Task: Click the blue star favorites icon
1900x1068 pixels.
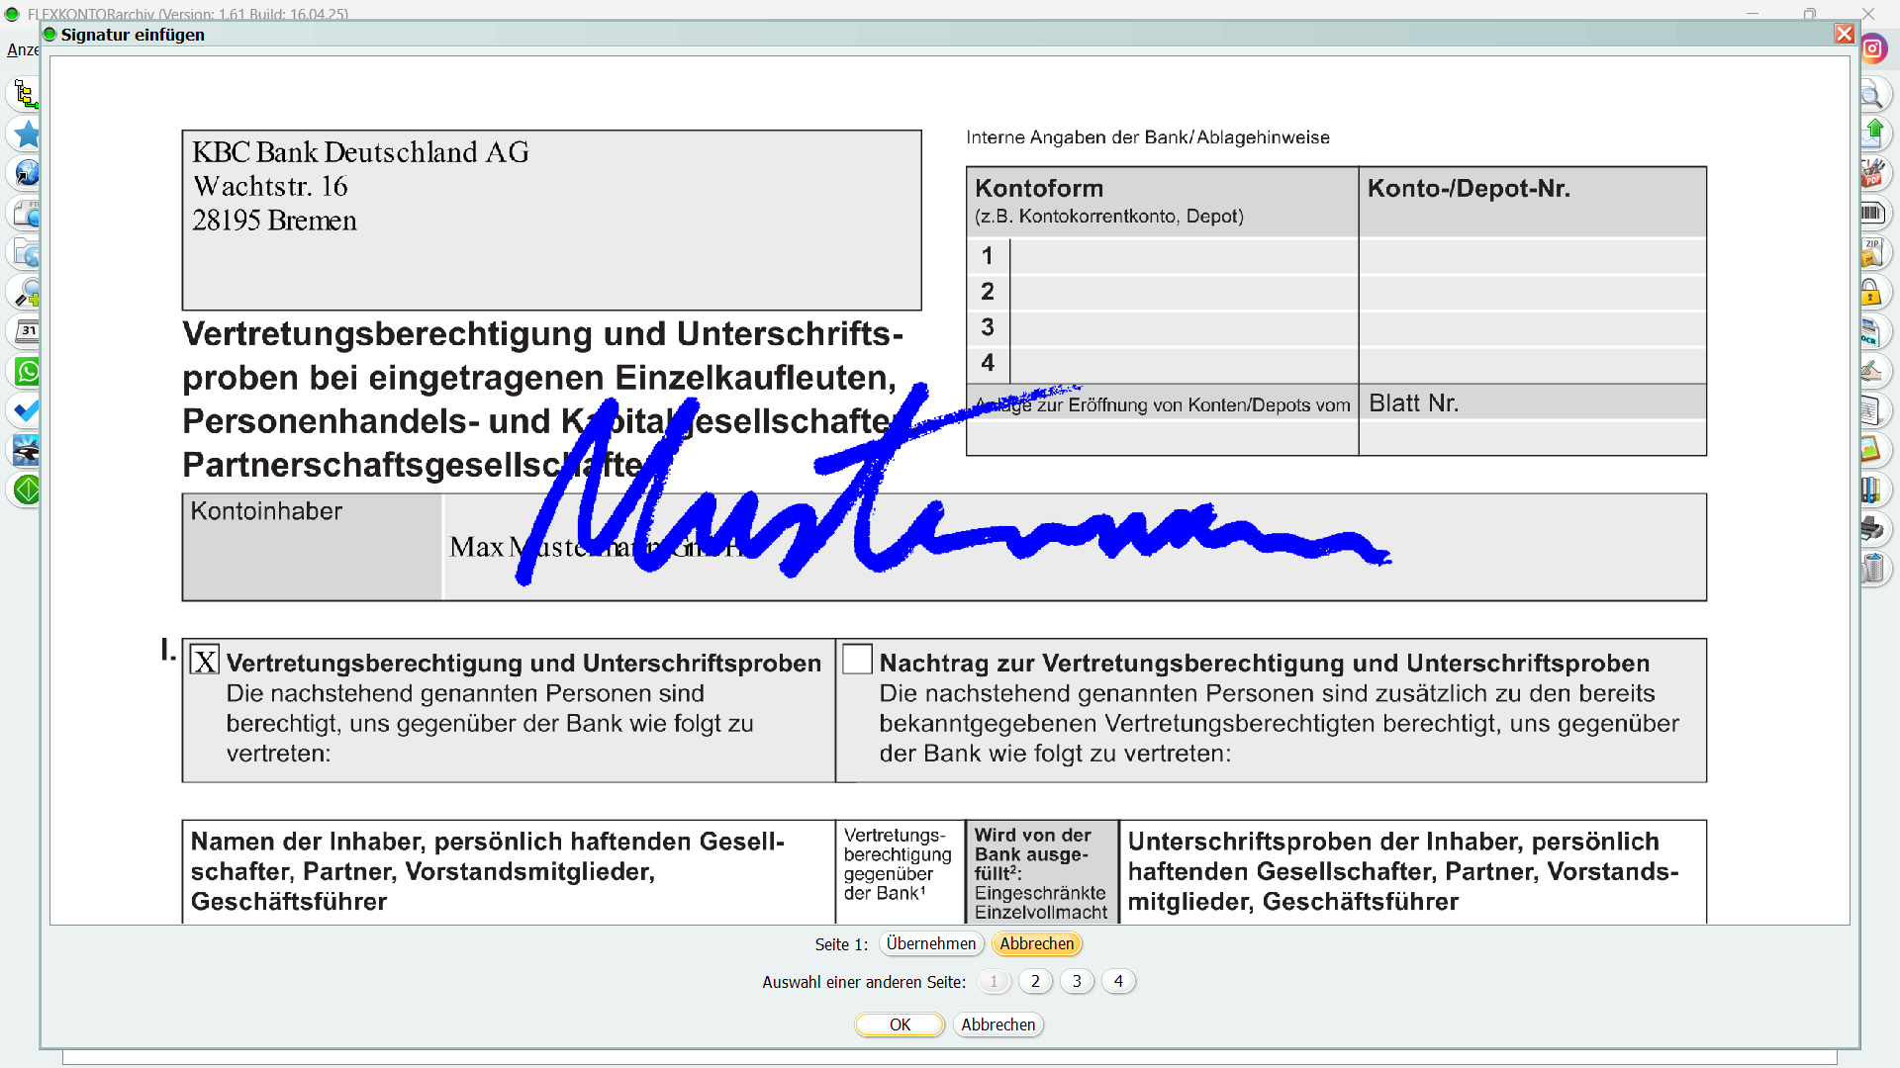Action: coord(26,134)
